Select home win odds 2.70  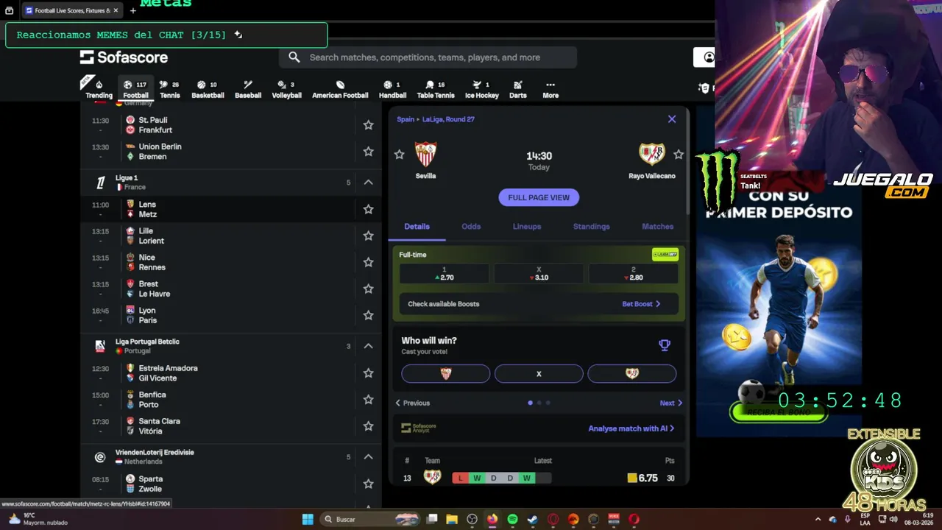coord(444,274)
